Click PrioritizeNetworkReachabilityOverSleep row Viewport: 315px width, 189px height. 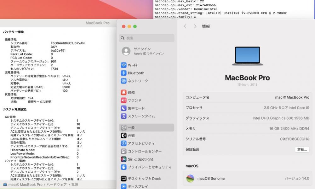pyautogui.click(x=44, y=157)
